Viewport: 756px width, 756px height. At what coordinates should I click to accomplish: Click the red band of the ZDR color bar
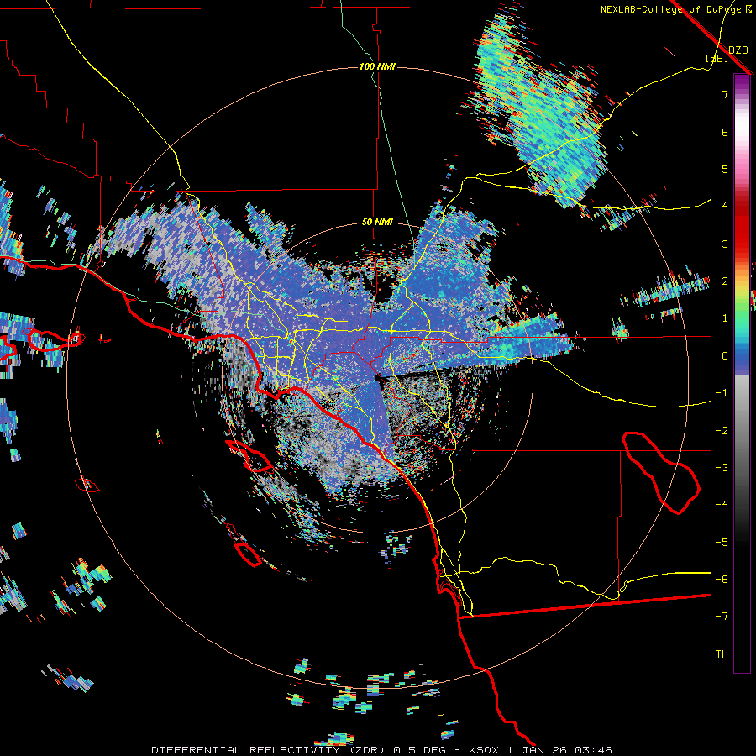(x=742, y=227)
